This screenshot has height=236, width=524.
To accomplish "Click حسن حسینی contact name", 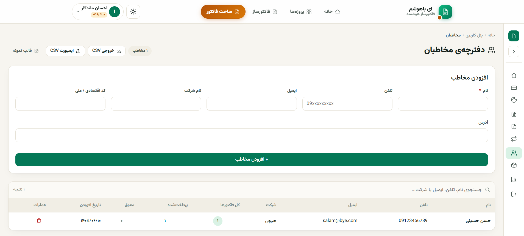I will coord(478,221).
